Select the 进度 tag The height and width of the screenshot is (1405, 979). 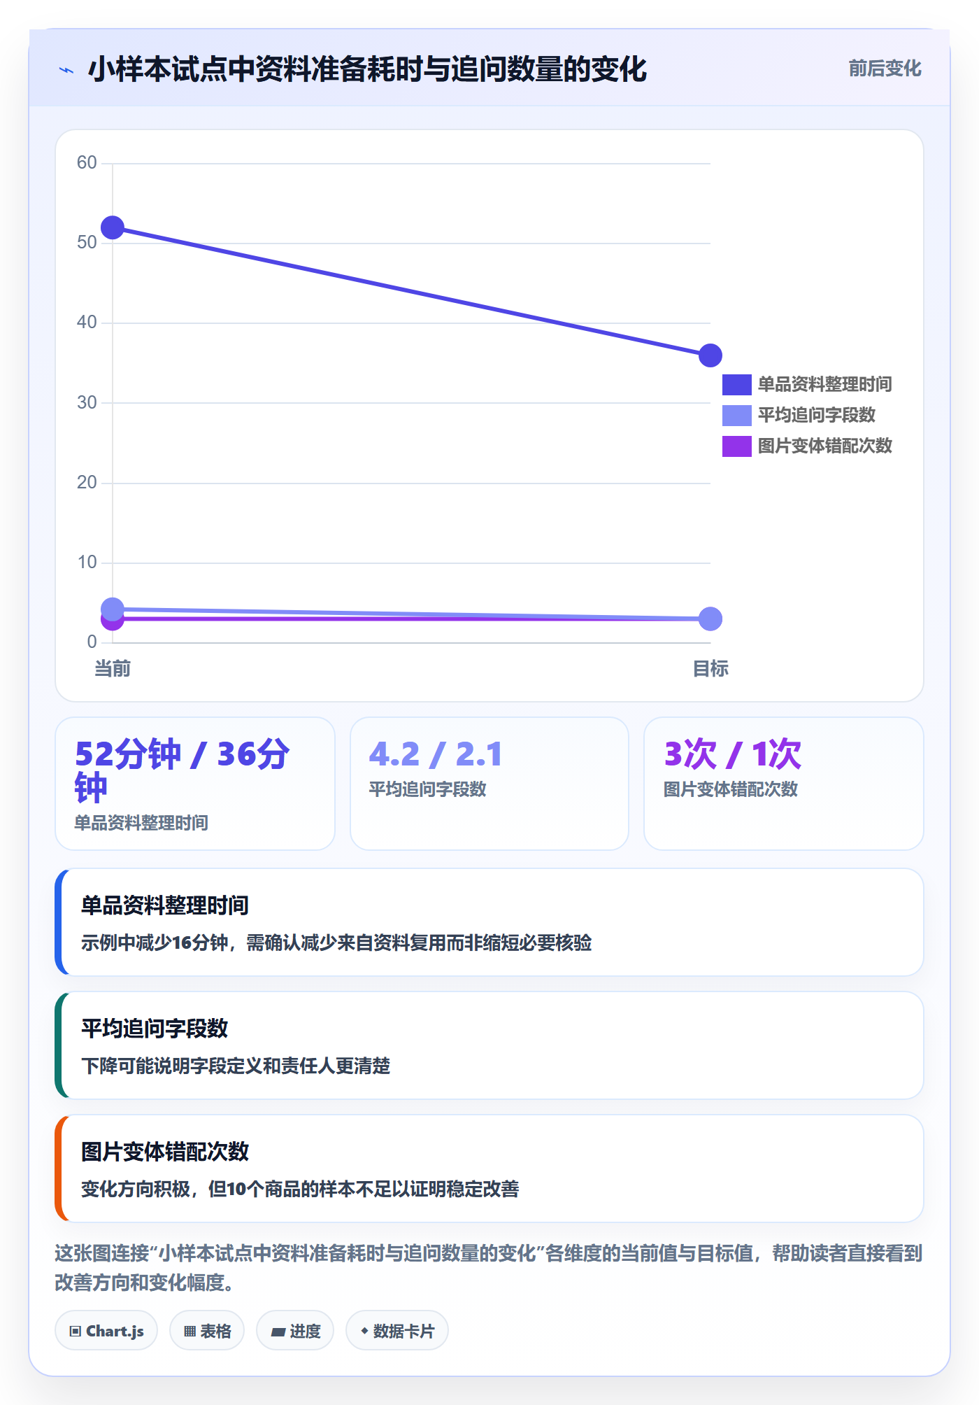[x=295, y=1331]
